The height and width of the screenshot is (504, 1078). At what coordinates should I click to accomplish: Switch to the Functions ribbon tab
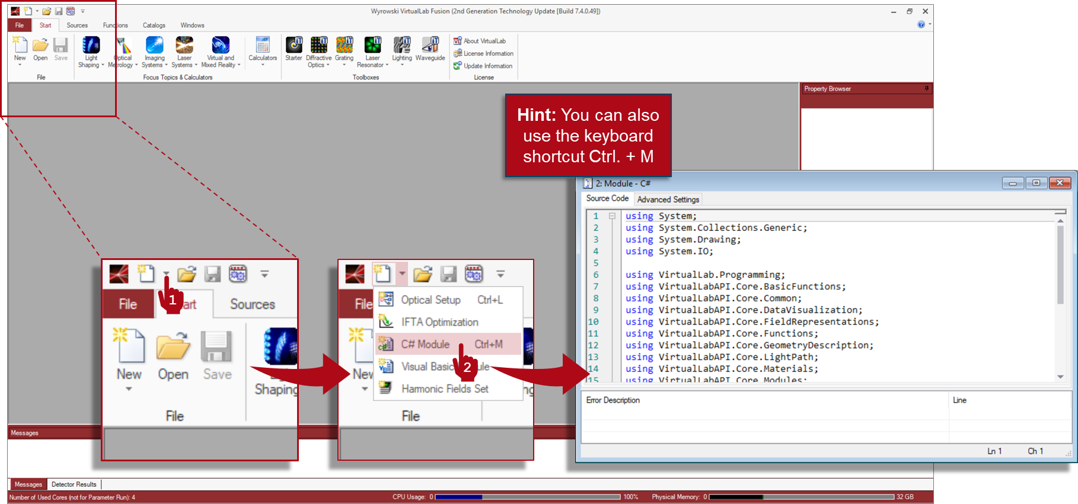coord(115,25)
